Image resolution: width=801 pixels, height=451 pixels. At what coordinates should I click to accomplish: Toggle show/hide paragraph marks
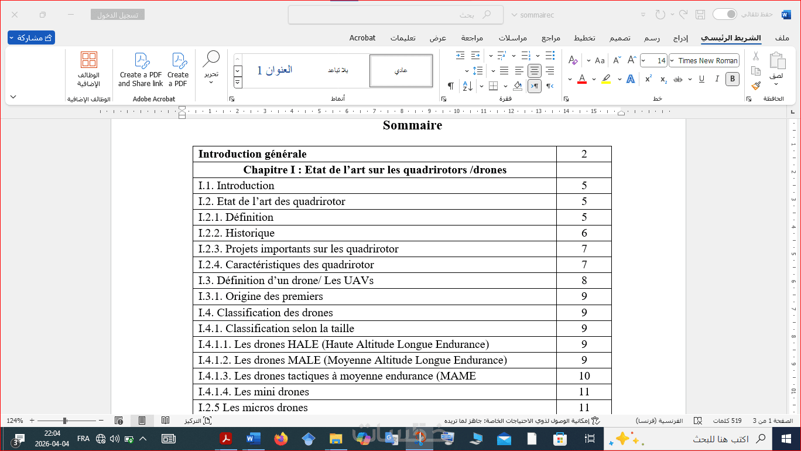point(451,86)
